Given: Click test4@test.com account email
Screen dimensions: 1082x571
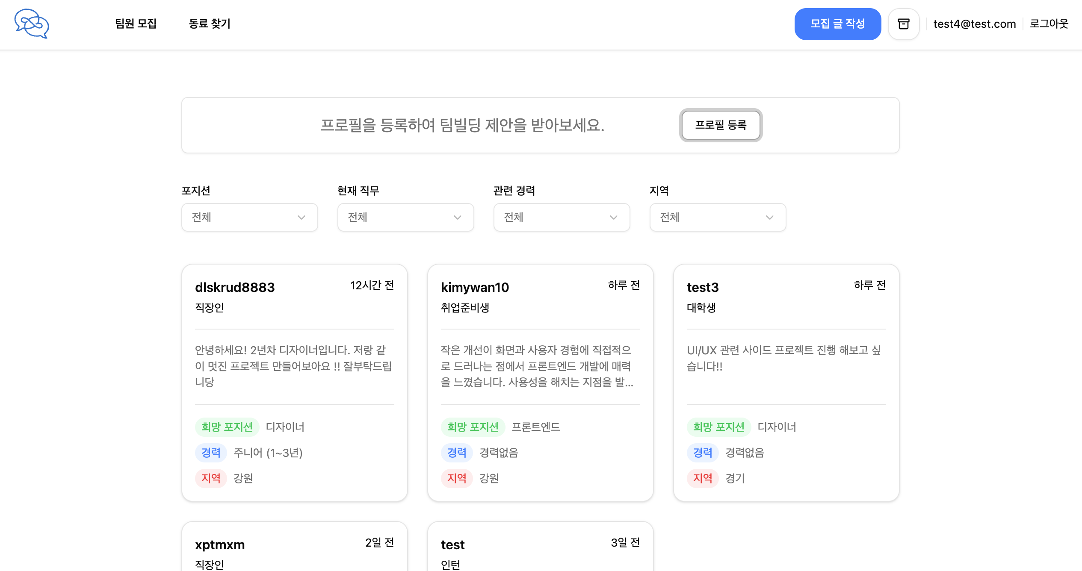Looking at the screenshot, I should (974, 24).
